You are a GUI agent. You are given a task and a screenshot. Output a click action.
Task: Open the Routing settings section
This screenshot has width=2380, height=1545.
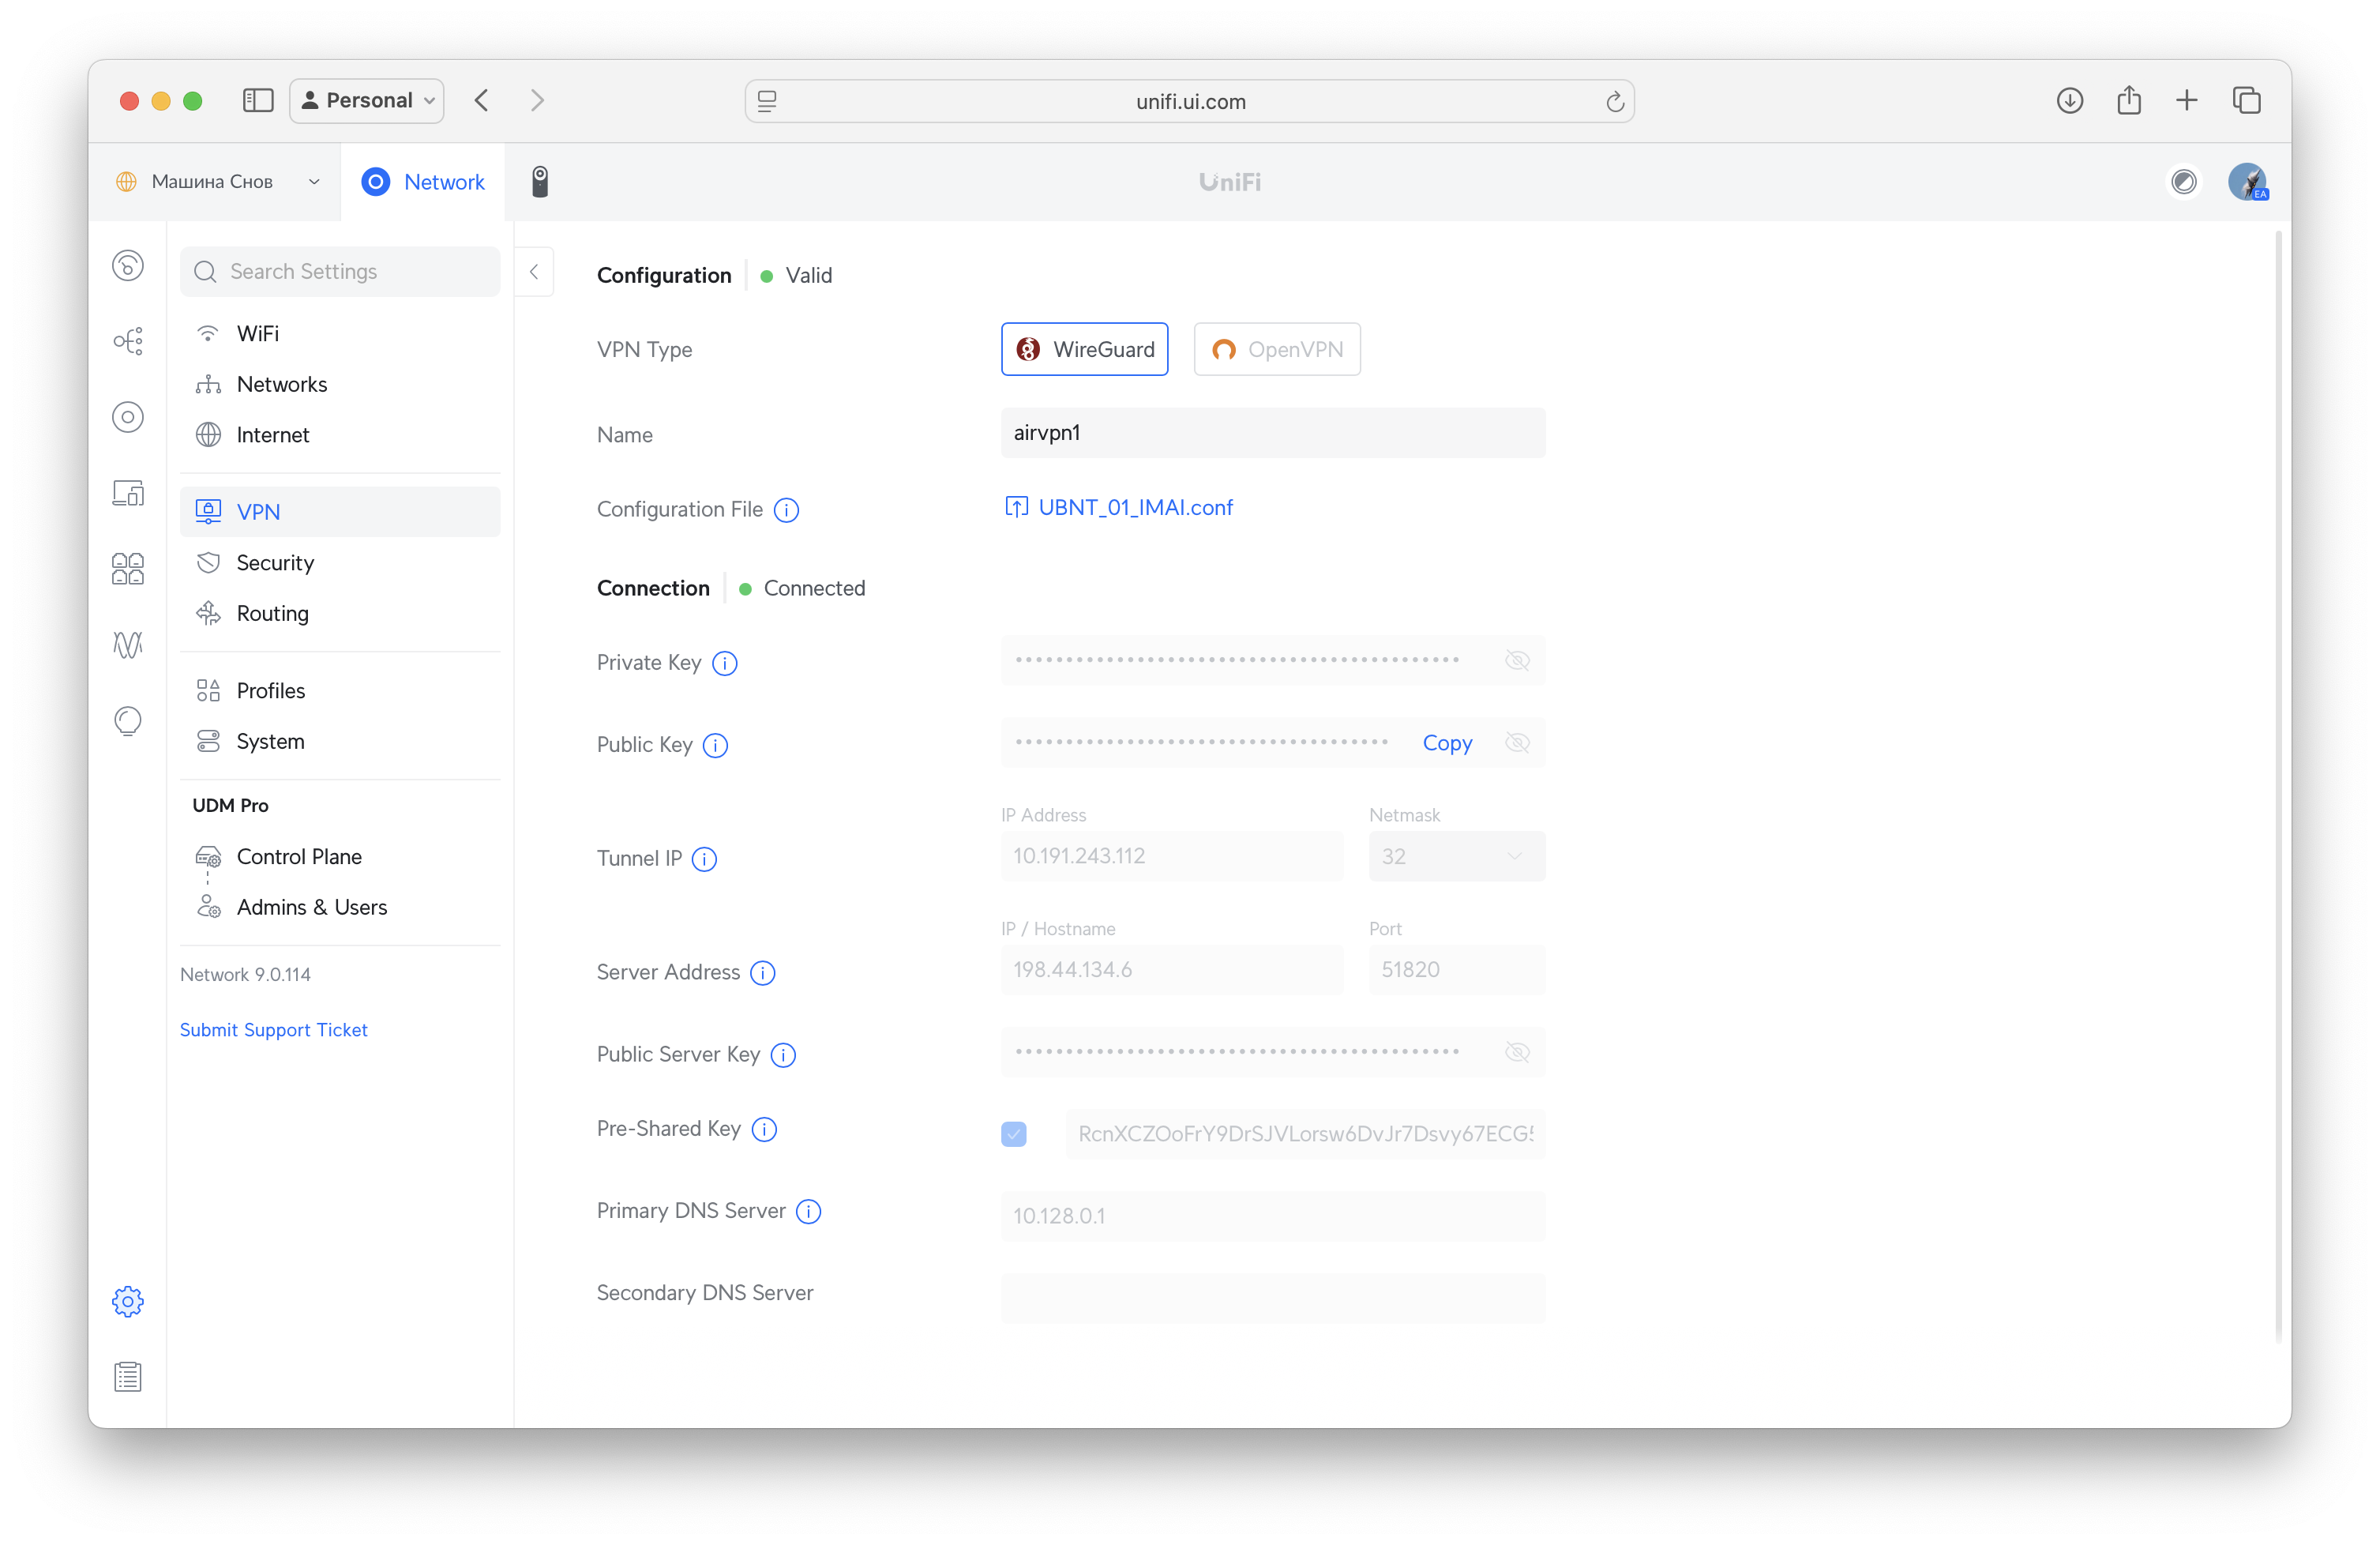[x=272, y=613]
